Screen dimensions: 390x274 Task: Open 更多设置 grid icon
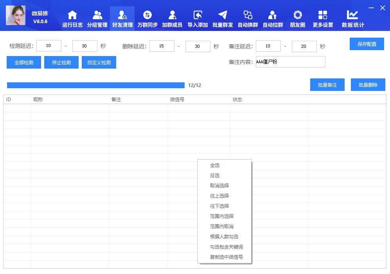[x=323, y=15]
